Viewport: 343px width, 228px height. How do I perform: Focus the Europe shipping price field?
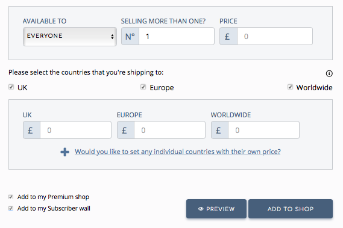coord(169,130)
